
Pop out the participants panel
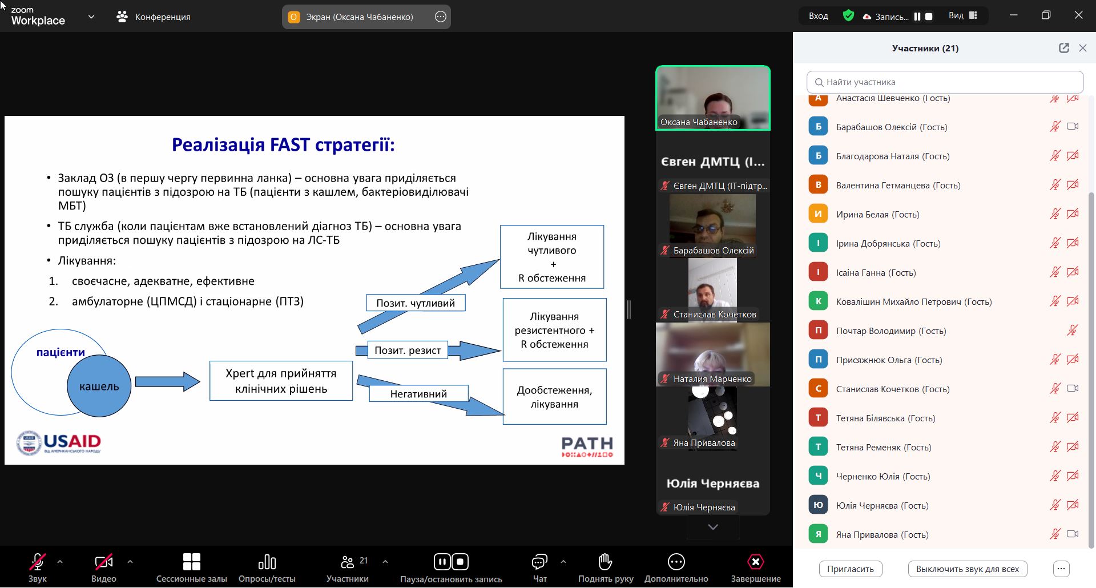coord(1063,48)
